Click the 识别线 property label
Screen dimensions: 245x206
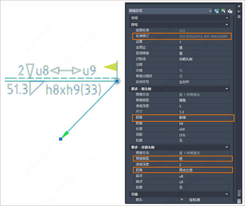tap(140, 59)
